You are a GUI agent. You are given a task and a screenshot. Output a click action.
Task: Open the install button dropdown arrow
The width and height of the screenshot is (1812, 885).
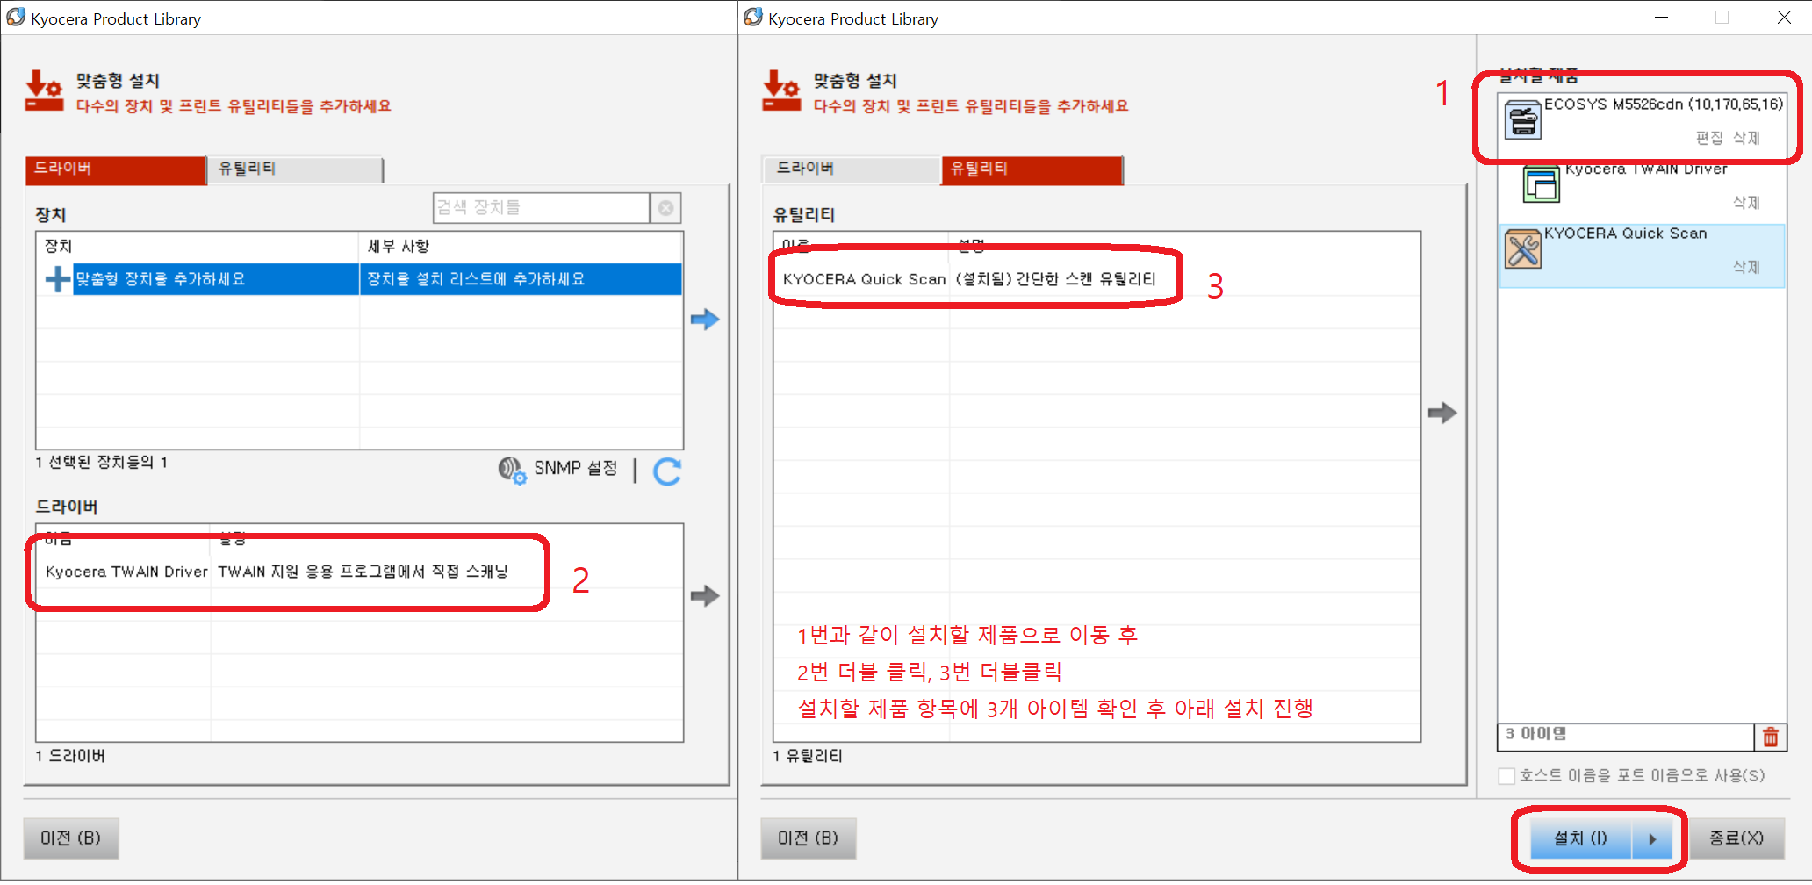click(1653, 839)
